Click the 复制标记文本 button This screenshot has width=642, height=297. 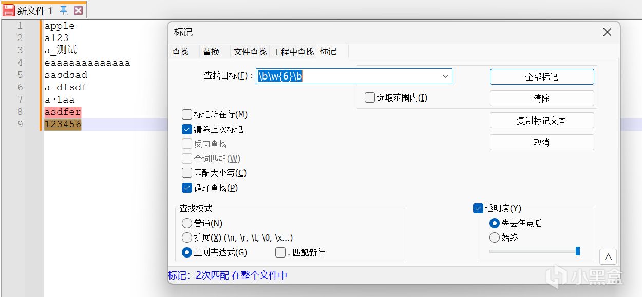pyautogui.click(x=541, y=121)
